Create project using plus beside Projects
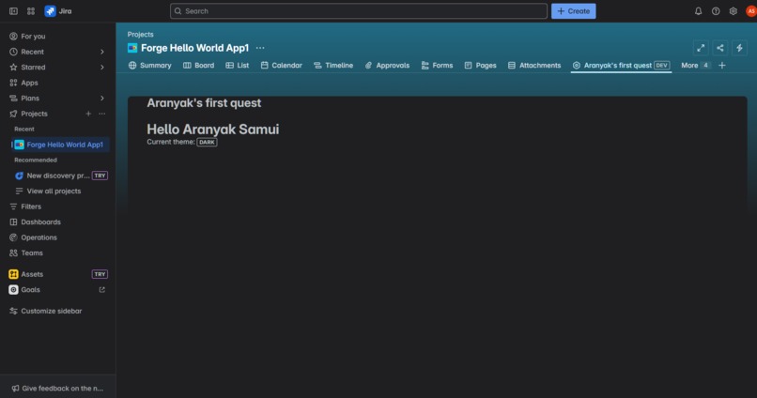This screenshot has height=398, width=757. tap(88, 114)
